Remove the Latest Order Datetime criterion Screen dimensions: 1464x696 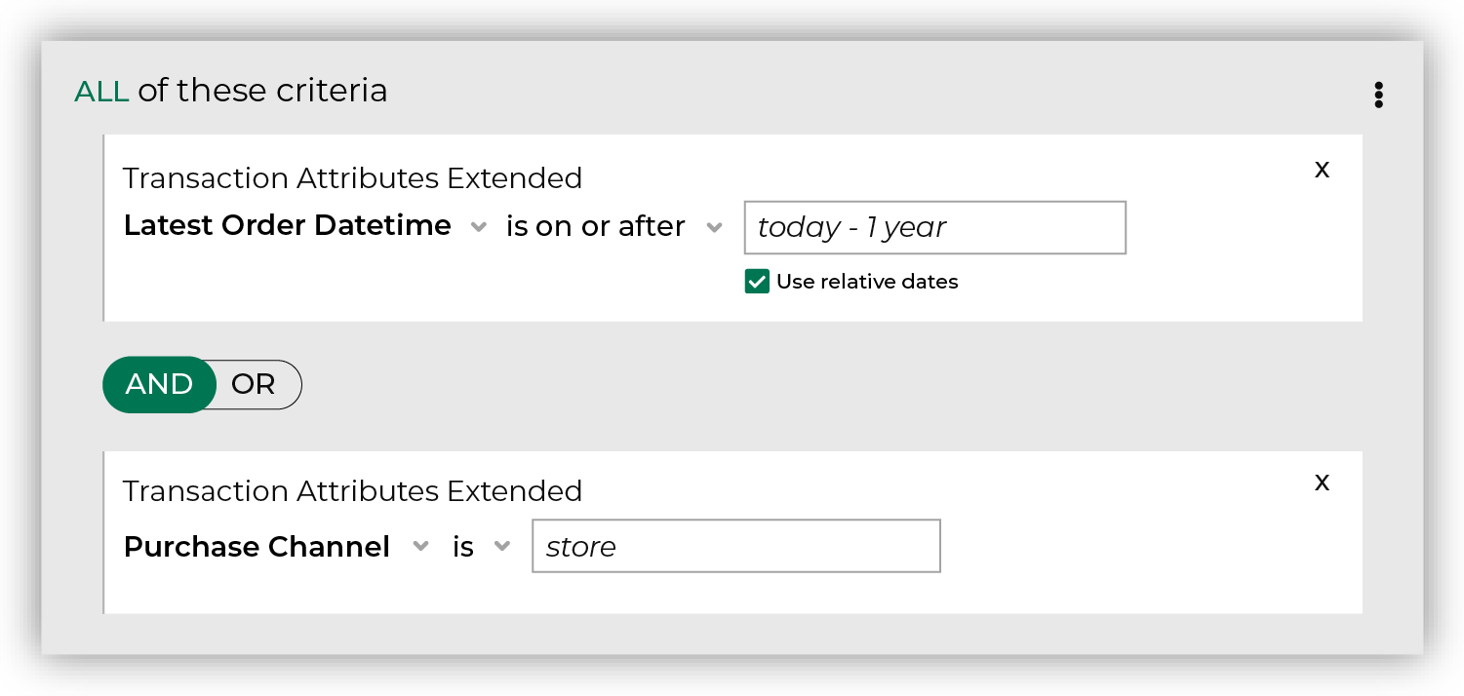pos(1322,170)
